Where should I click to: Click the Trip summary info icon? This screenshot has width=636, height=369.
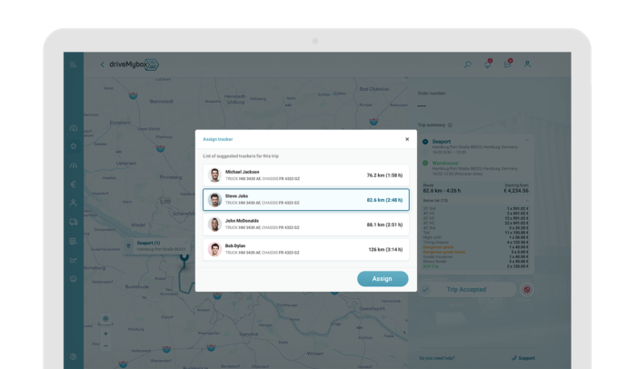pos(451,125)
